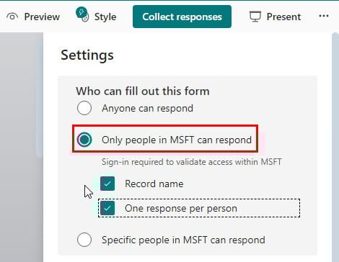Screen dimensions: 339x262
Task: Select the Only people in MSFT radio button
Action: click(x=84, y=140)
